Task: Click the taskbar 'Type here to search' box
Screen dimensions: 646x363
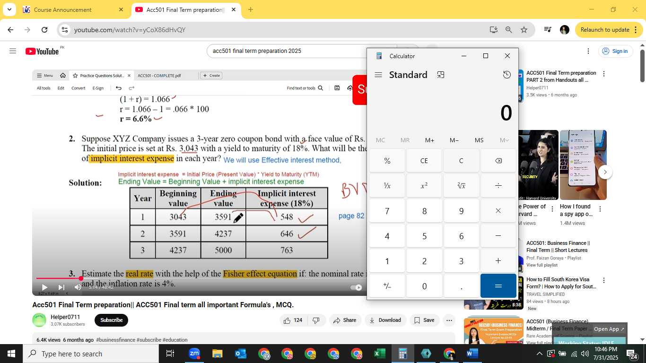Action: [90, 354]
